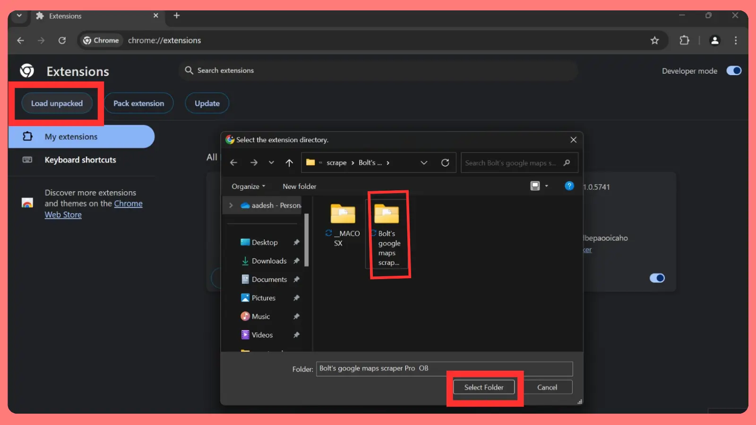Image resolution: width=756 pixels, height=425 pixels.
Task: Expand the aadesh - Personal tree node
Action: tap(231, 205)
